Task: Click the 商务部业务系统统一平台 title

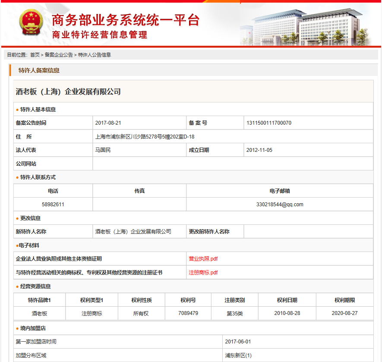Action: 125,20
